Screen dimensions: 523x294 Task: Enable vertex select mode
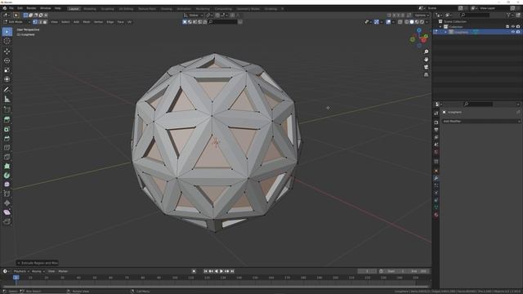35,22
